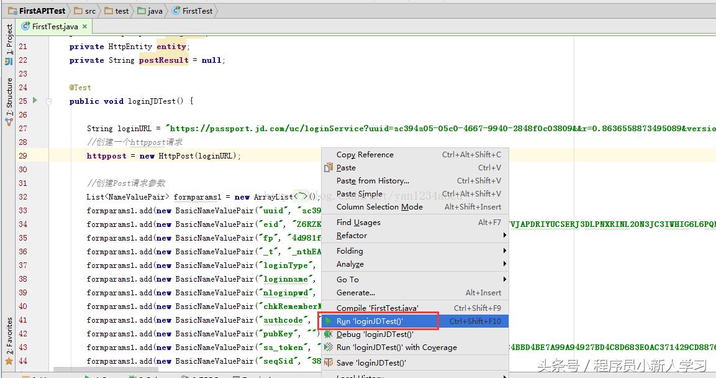This screenshot has height=378, width=716.
Task: Expand the Refactor submenu
Action: [354, 235]
